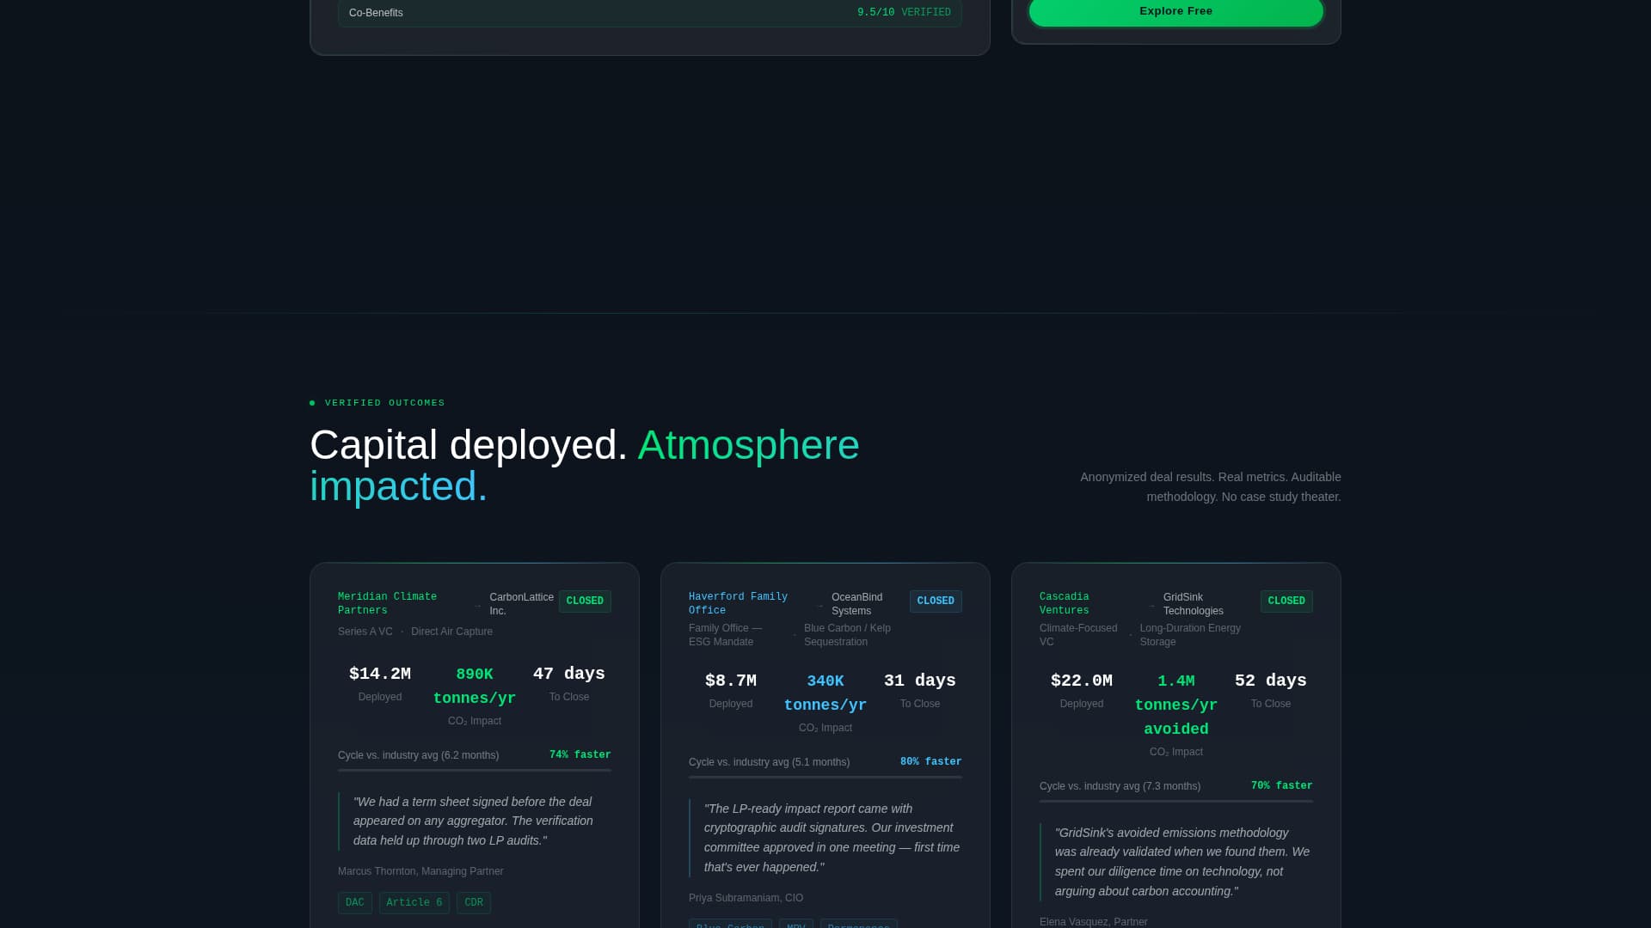Click the CLOSED badge on Meridian card

[585, 601]
